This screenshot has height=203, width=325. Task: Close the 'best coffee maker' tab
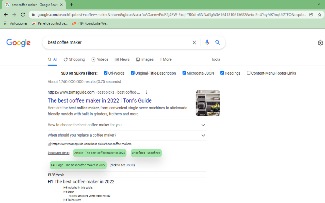(61, 5)
